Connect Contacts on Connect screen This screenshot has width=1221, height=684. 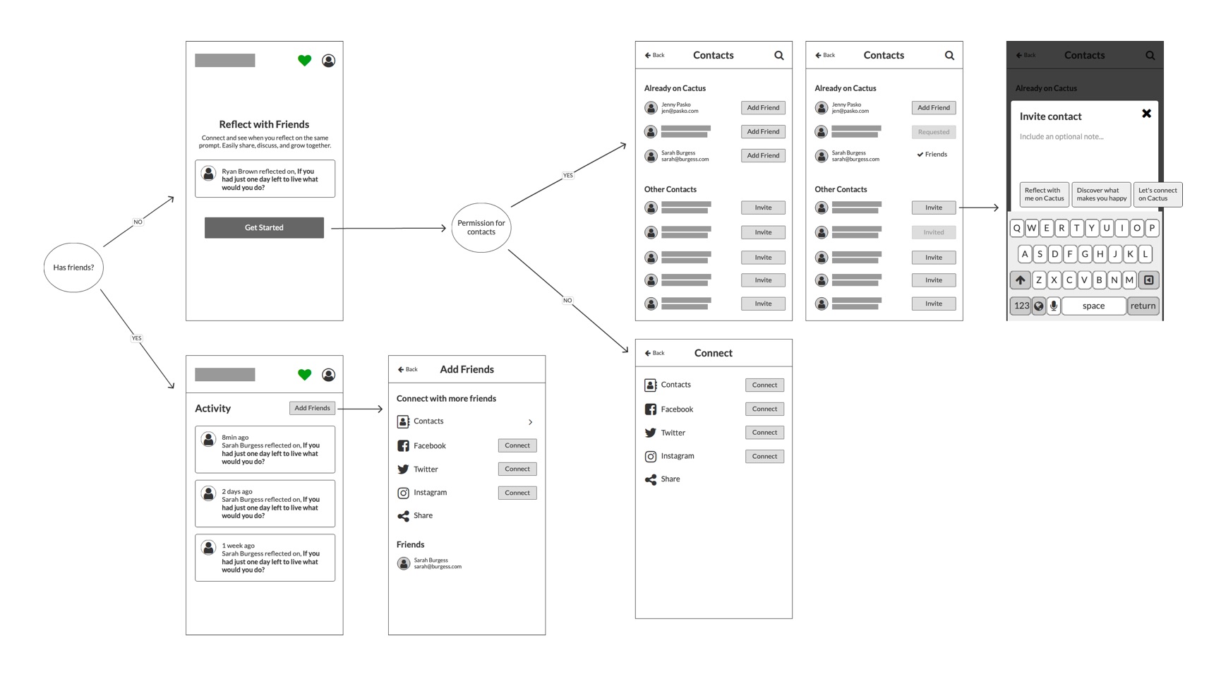[764, 385]
